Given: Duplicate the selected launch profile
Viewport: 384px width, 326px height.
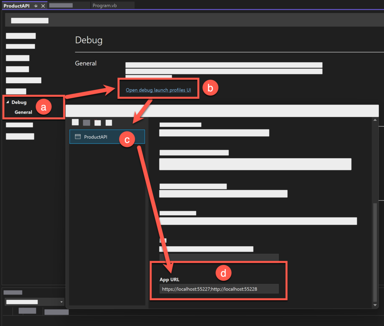Looking at the screenshot, I should [87, 123].
